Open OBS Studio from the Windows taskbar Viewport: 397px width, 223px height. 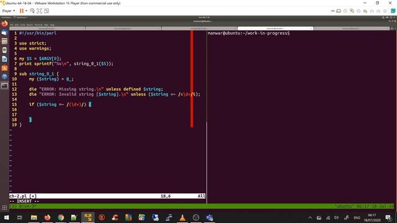tap(196, 217)
